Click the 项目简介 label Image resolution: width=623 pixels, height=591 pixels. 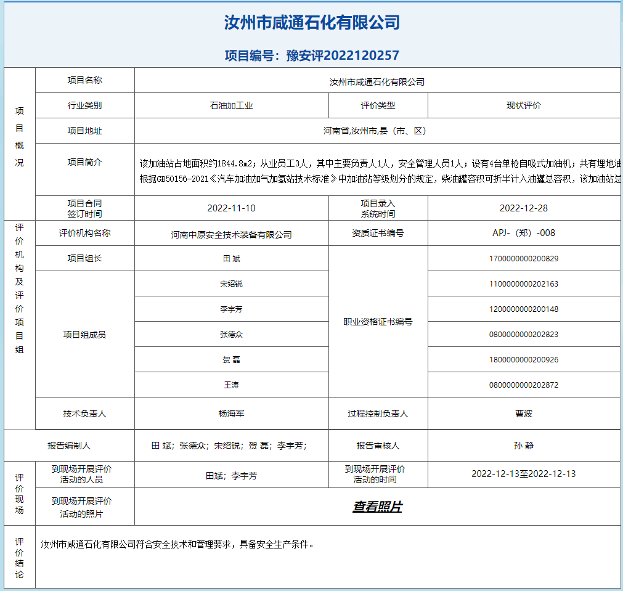tap(84, 162)
